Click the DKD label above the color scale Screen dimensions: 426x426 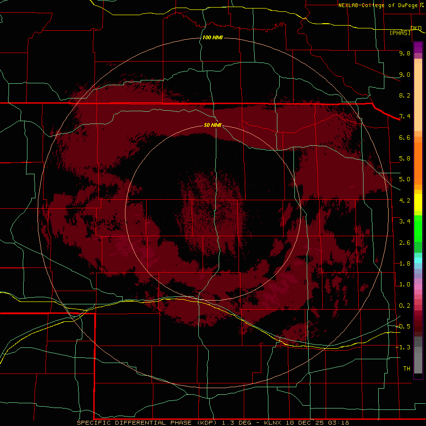point(416,28)
